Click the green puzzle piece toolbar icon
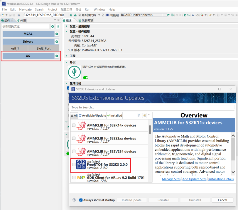This screenshot has width=238, height=210. click(x=185, y=15)
